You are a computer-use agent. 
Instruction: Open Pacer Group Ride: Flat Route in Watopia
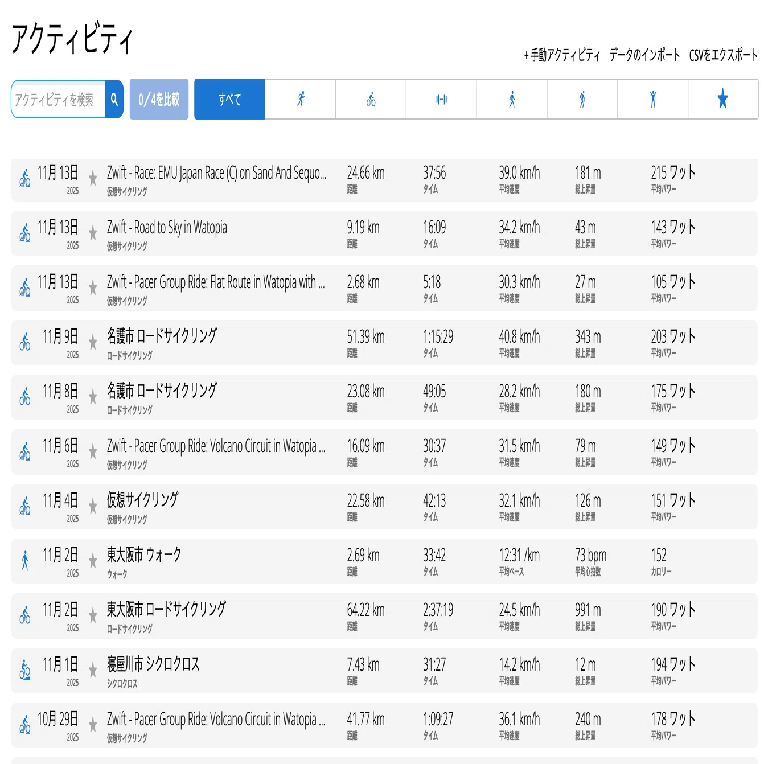[216, 282]
